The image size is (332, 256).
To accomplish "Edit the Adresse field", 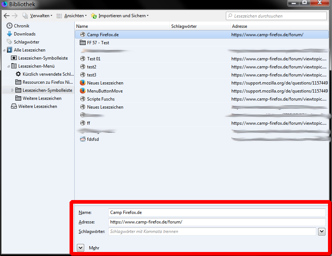I will coord(217,222).
